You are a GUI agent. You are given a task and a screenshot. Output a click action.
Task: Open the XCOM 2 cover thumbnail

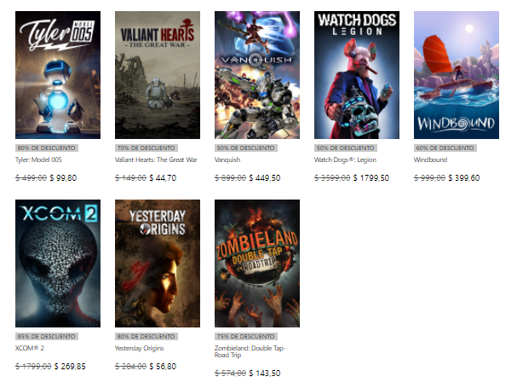(58, 263)
